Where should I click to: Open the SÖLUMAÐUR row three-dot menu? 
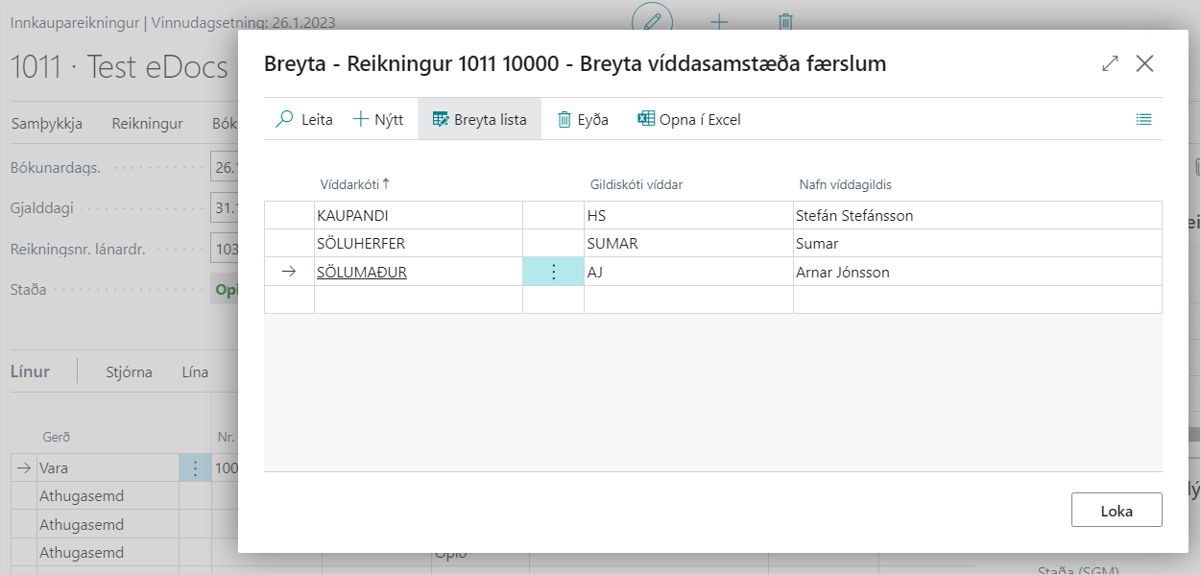coord(553,272)
